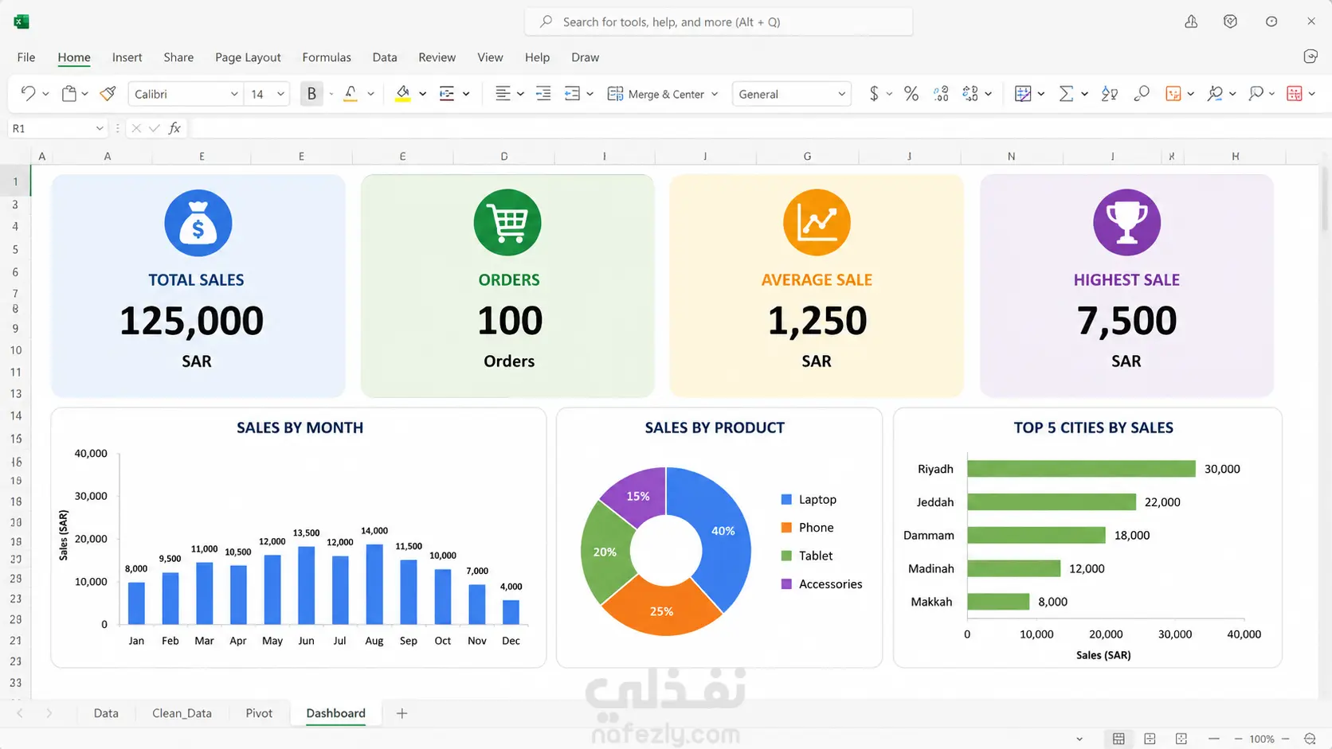Click the text alignment icon
The image size is (1332, 749).
coord(503,93)
